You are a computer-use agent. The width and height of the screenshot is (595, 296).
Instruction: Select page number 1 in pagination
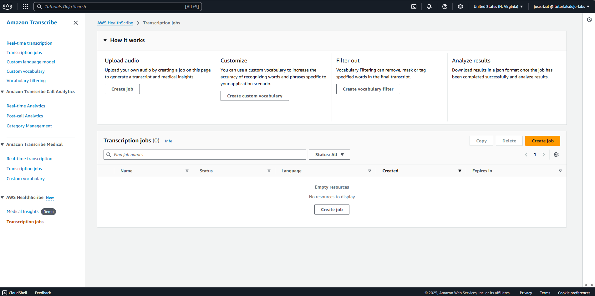[535, 155]
